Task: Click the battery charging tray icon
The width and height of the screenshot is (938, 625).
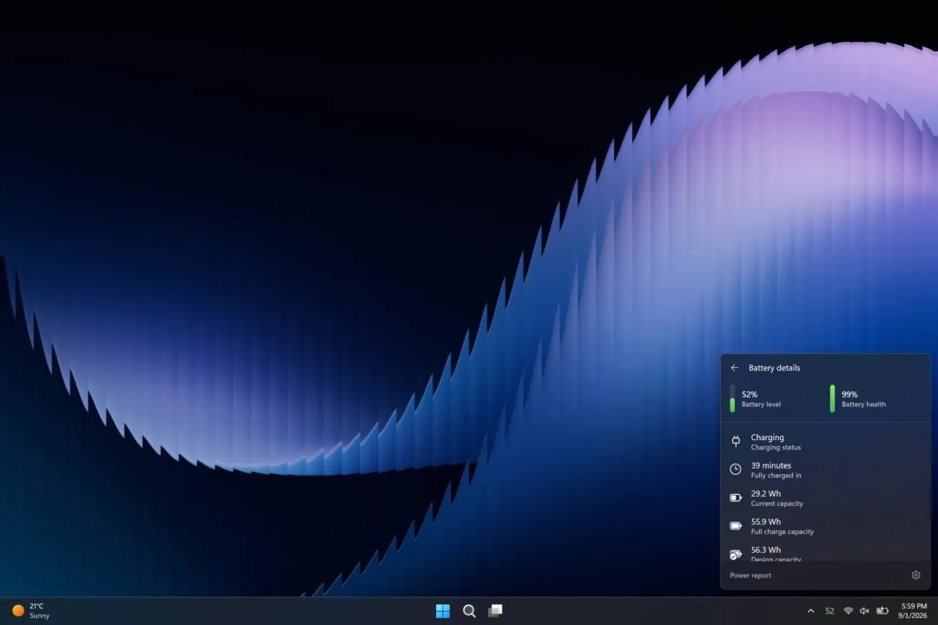Action: [x=882, y=610]
